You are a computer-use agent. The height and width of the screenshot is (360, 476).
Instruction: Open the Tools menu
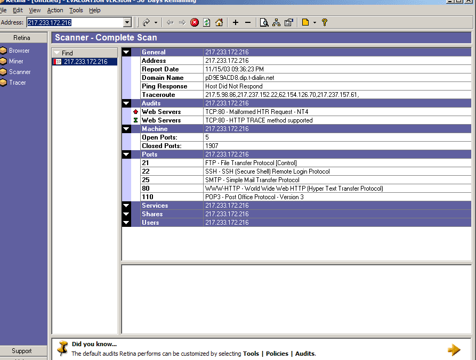point(76,10)
